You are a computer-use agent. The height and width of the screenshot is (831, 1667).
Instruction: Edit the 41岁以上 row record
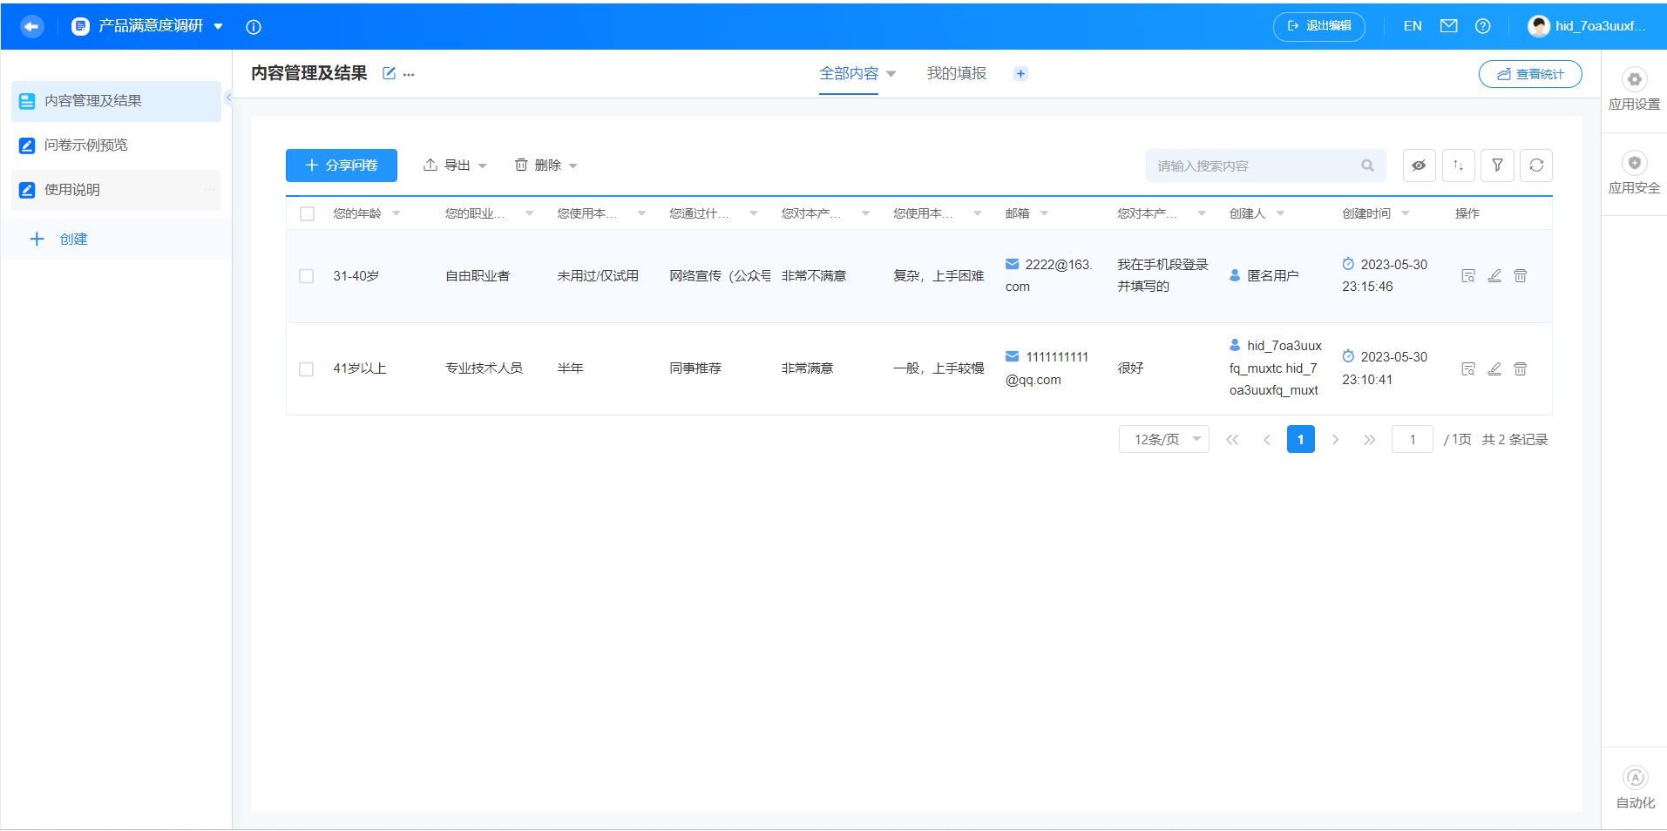pyautogui.click(x=1494, y=369)
